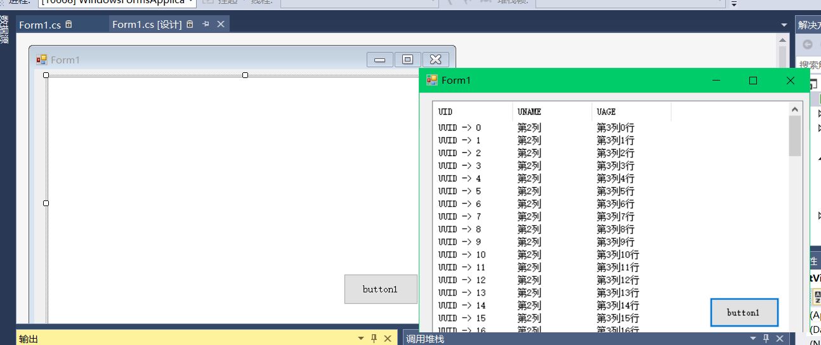The image size is (821, 345).
Task: Close the Form1.cs [设计] tab
Action: [221, 24]
